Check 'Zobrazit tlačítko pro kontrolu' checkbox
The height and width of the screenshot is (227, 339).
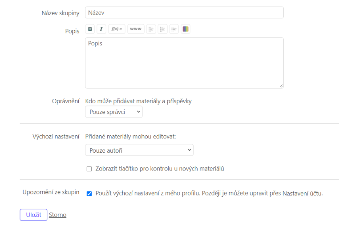tap(89, 169)
